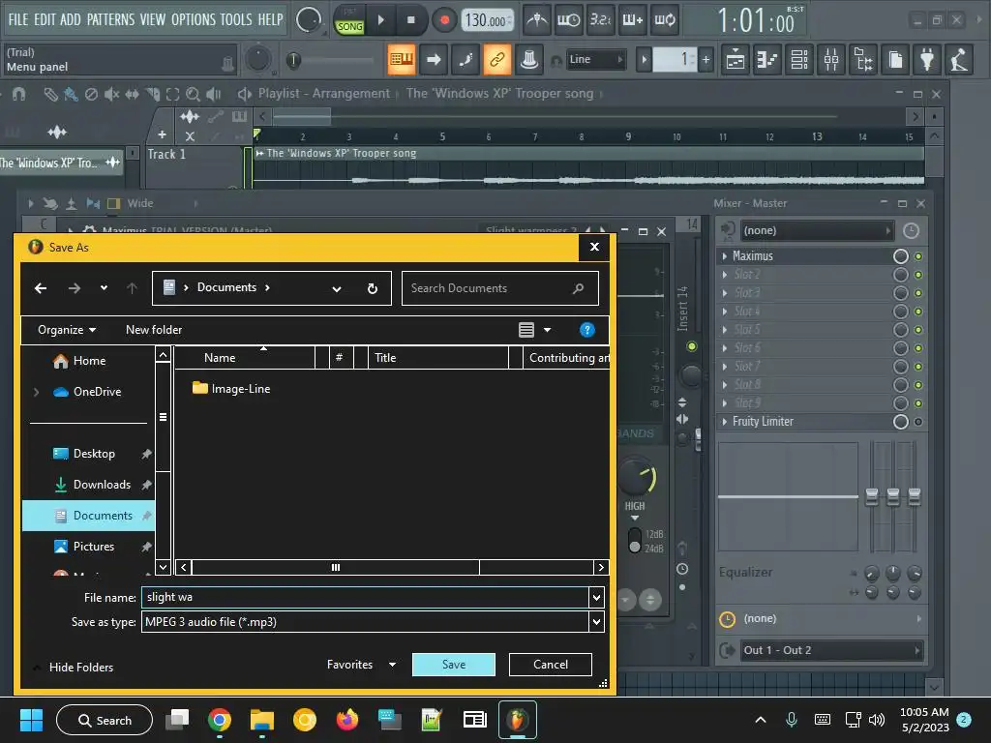Open the Browser/plugin picker icon
The height and width of the screenshot is (743, 991).
coord(863,60)
